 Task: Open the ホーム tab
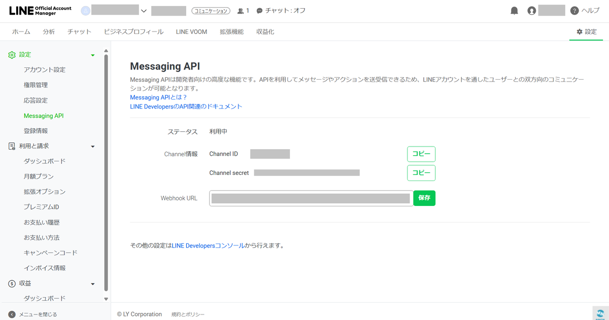point(21,31)
